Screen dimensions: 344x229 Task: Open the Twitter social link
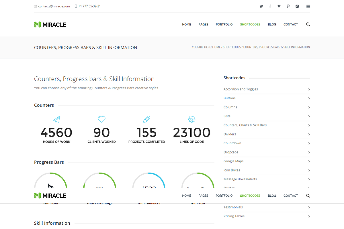(261, 6)
